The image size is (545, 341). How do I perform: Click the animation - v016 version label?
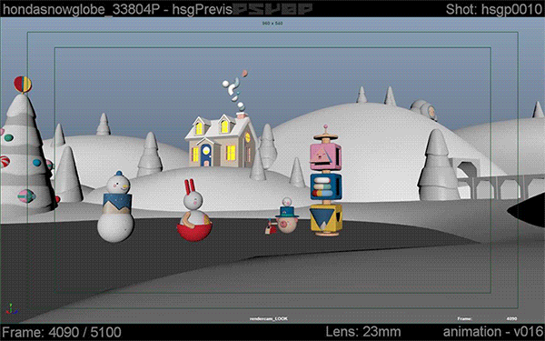[x=493, y=332]
